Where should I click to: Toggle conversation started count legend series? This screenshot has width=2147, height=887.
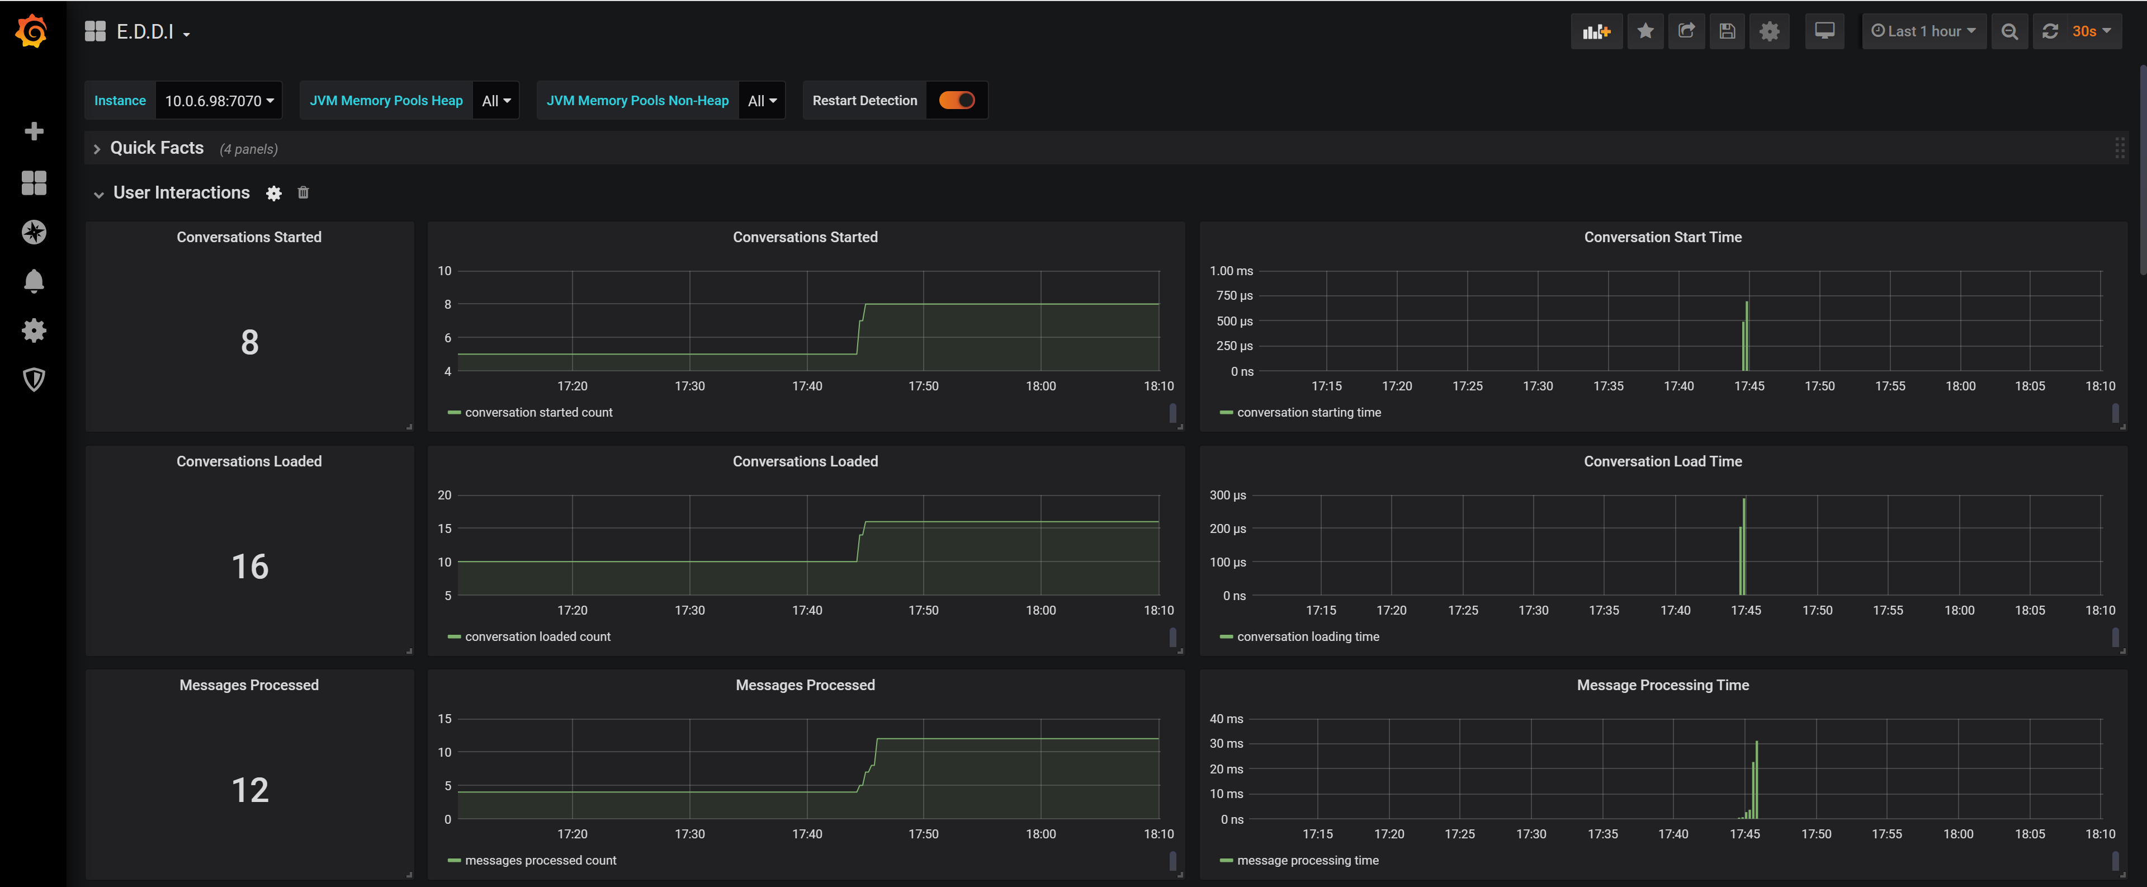pos(538,413)
